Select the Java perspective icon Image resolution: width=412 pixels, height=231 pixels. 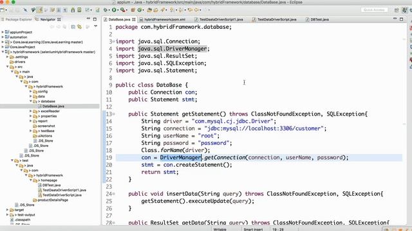[404, 10]
